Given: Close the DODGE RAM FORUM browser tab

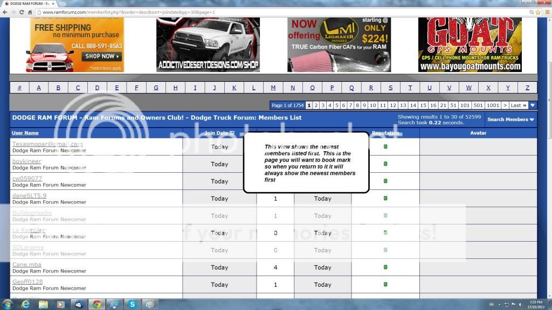Looking at the screenshot, I should tap(53, 4).
